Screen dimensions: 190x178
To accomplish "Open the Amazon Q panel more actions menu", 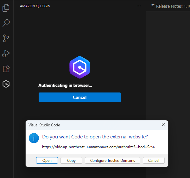I will point(139,6).
